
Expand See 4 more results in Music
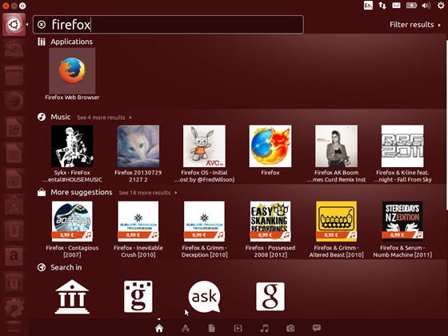tap(104, 118)
